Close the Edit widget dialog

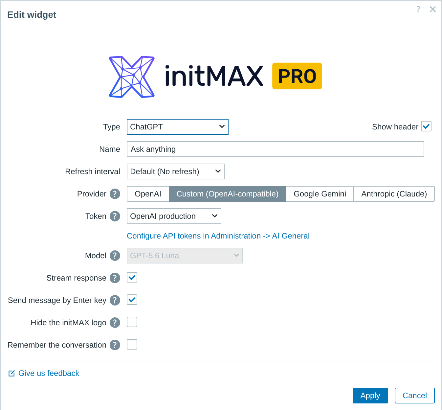[433, 9]
